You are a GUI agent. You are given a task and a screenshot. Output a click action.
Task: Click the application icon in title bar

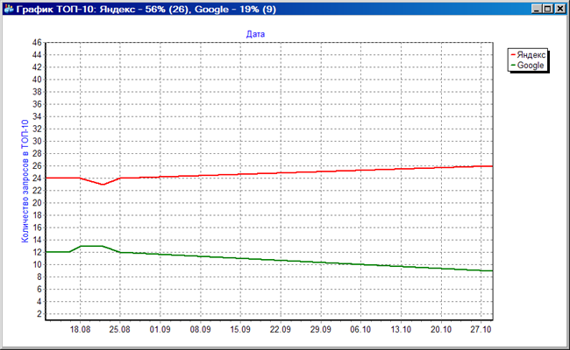(9, 9)
